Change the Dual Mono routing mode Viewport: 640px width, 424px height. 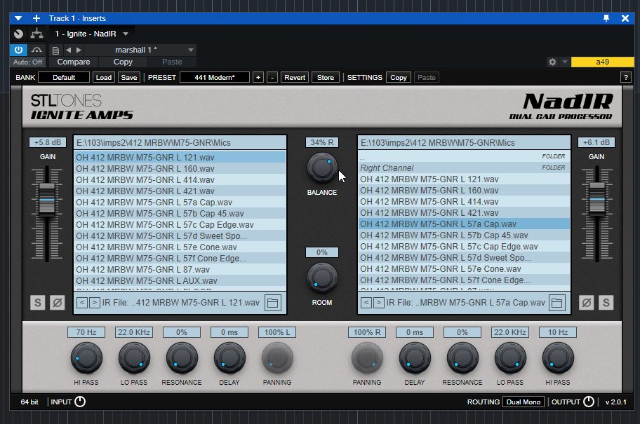524,402
